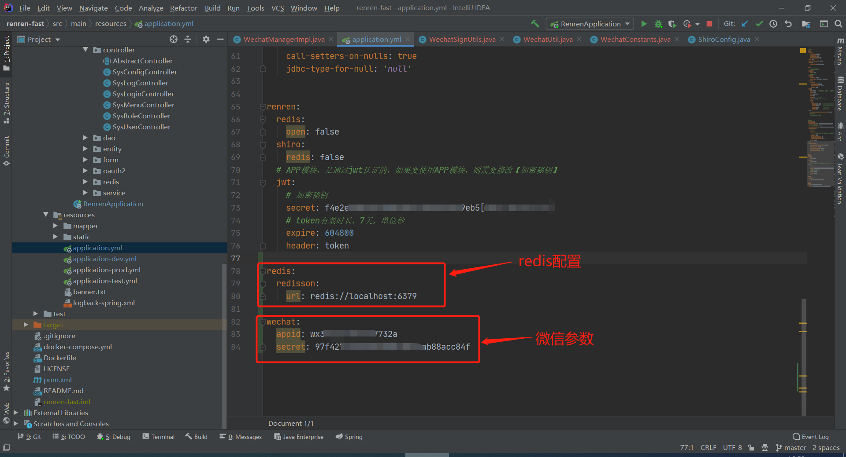This screenshot has height=457, width=846.
Task: Hide the Project panel with minus icon
Action: coord(220,39)
